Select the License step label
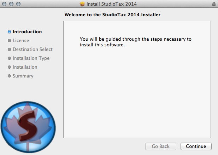 click(21, 41)
